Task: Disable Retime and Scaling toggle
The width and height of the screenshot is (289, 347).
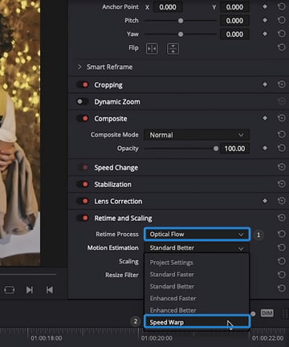Action: [x=83, y=218]
